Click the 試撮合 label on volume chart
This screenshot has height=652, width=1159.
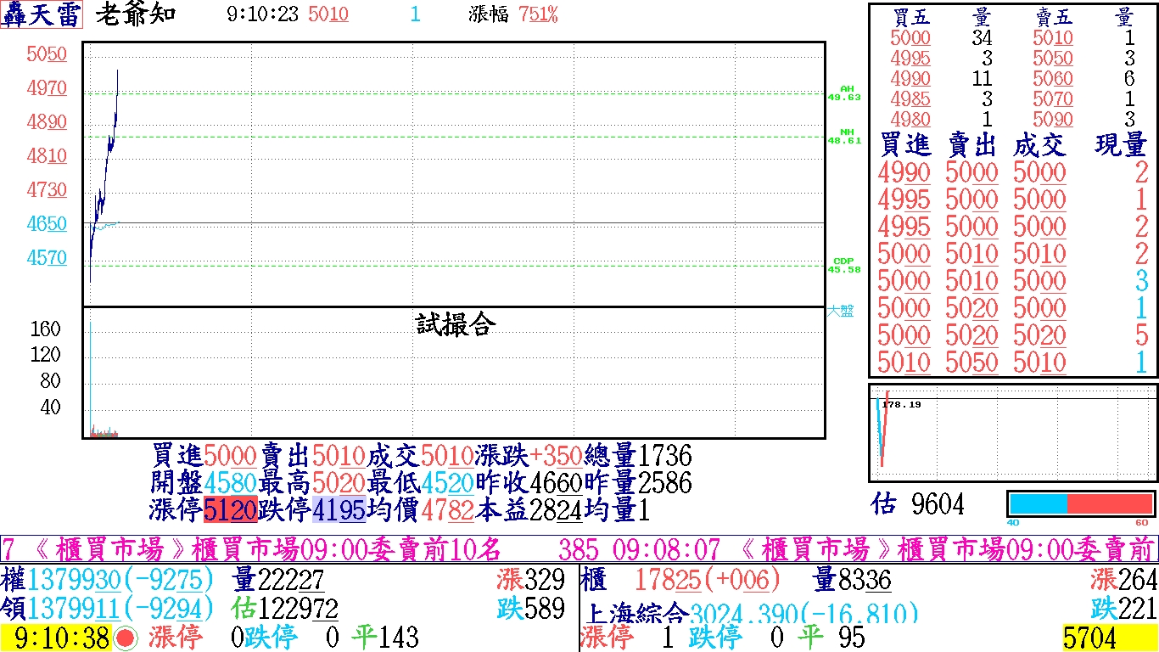point(456,324)
